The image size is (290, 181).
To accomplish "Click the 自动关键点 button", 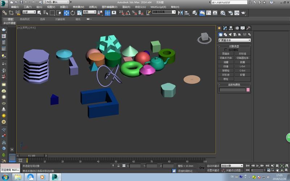I will (x=213, y=166).
